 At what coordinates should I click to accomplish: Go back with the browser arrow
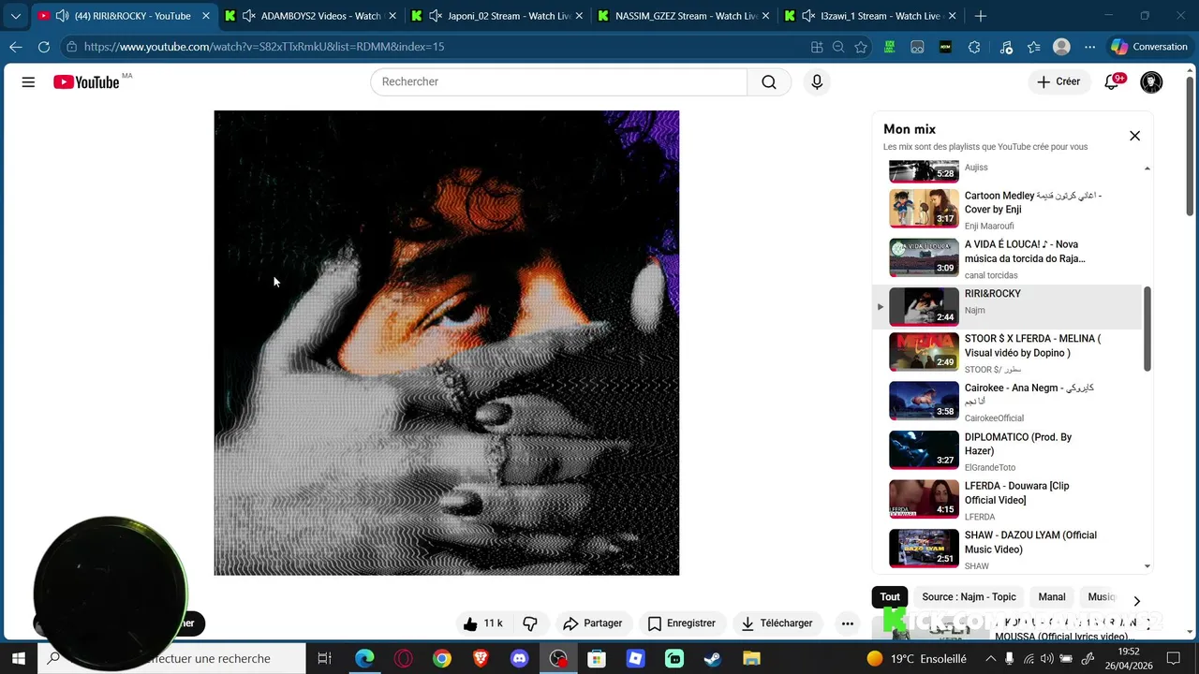(16, 47)
